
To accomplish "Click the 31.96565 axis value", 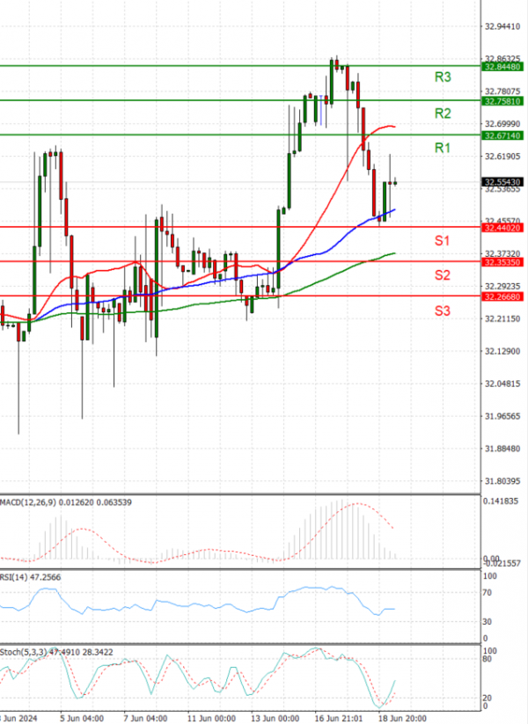I will point(502,416).
